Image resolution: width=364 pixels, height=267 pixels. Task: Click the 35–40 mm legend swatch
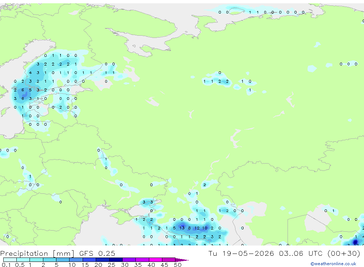(142, 260)
